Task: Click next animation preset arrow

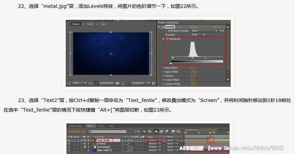Action: [x=223, y=30]
